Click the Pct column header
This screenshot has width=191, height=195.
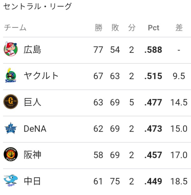point(153,28)
